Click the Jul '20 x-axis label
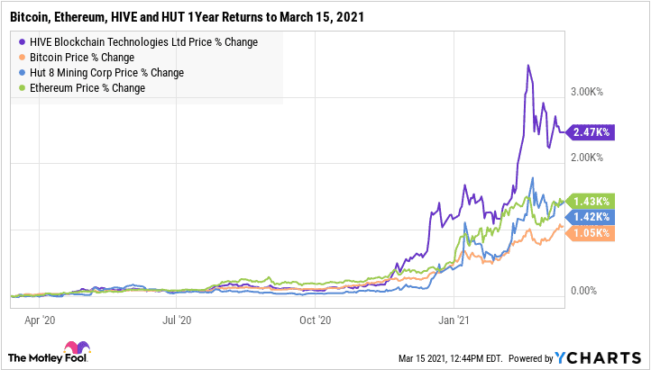The image size is (651, 370). tap(177, 320)
